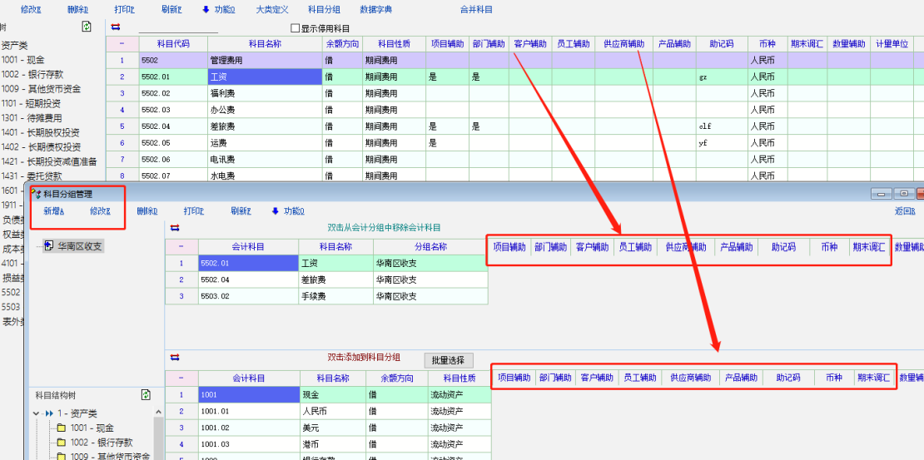Select the 1002 - 银行存款 tree folder
924x460 pixels.
pos(101,443)
